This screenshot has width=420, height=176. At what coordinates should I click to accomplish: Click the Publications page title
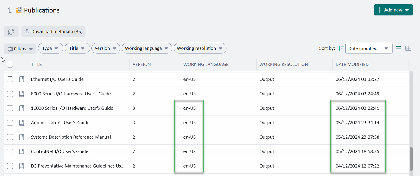tap(42, 10)
